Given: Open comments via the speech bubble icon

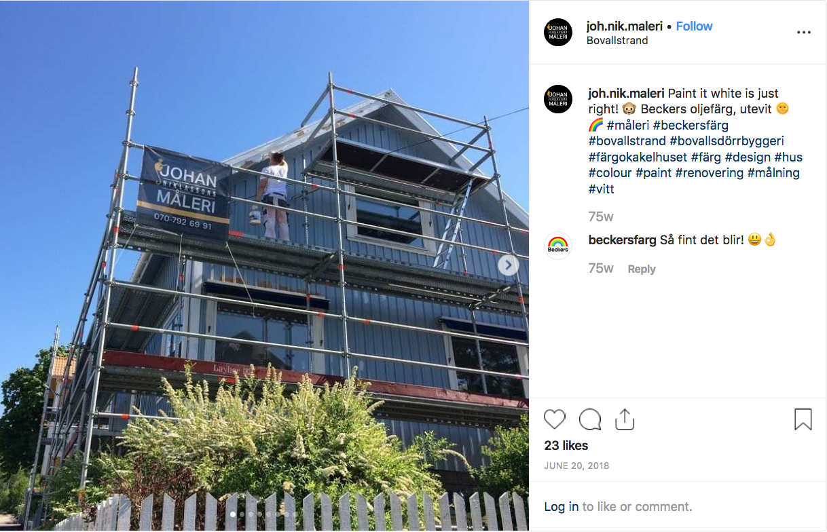Looking at the screenshot, I should (x=590, y=419).
